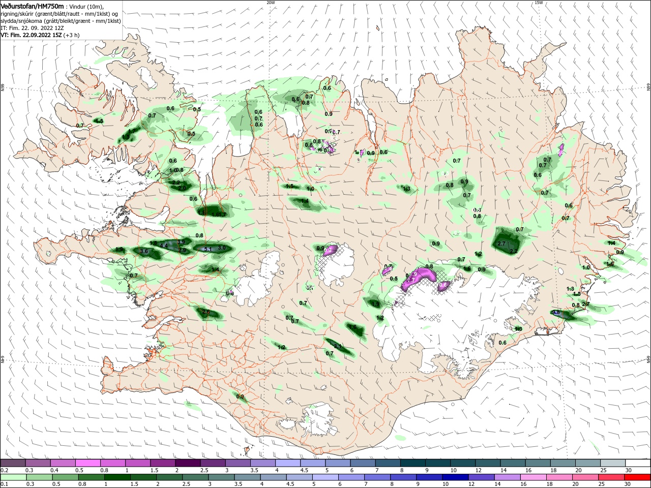Select the initial time line 'IT: Fim. 22. 09. 2022 12Z'

coord(33,28)
